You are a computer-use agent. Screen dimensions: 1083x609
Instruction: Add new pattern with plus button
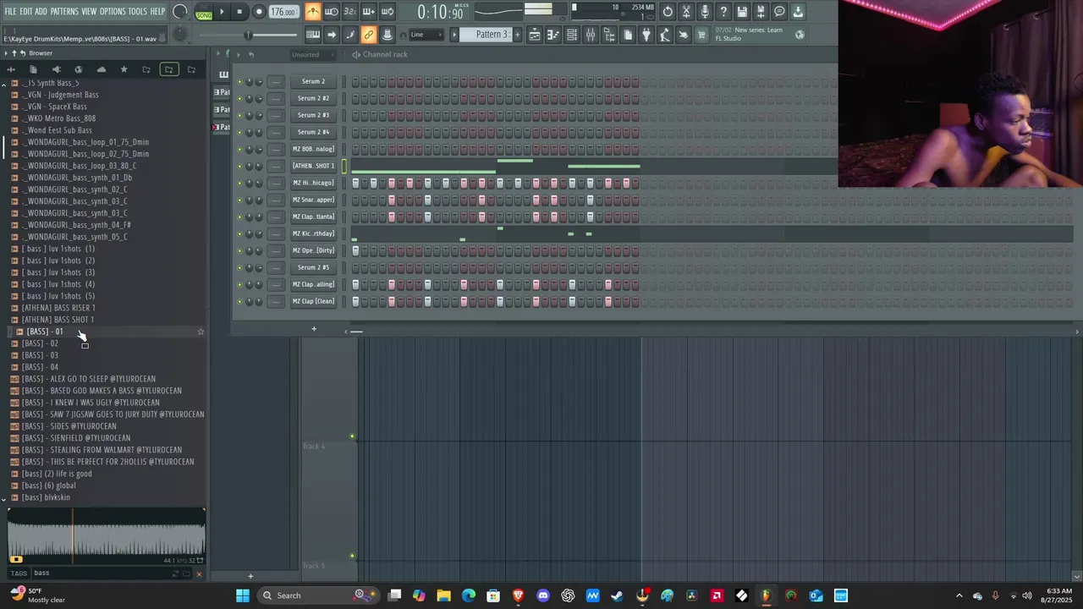(x=519, y=35)
